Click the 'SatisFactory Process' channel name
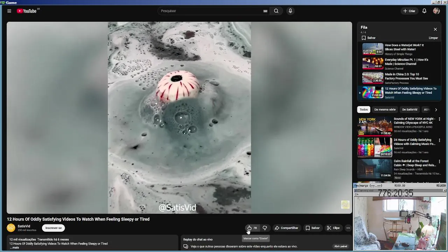 pos(397,83)
